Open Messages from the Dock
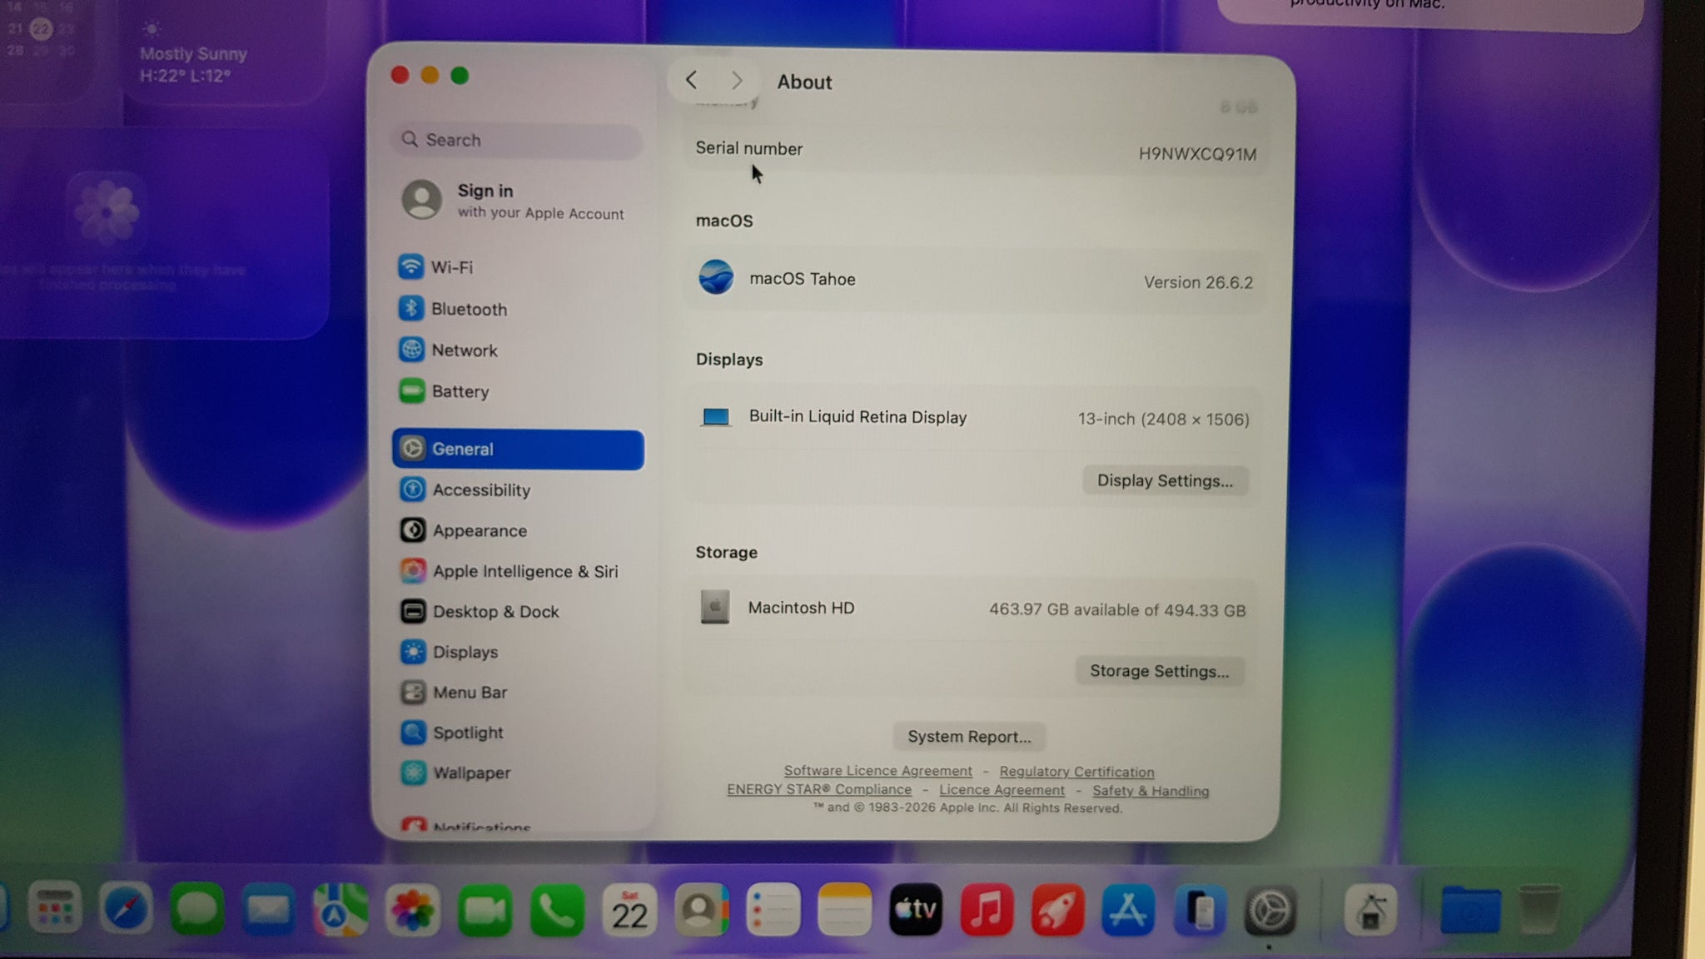This screenshot has width=1705, height=959. pyautogui.click(x=197, y=909)
